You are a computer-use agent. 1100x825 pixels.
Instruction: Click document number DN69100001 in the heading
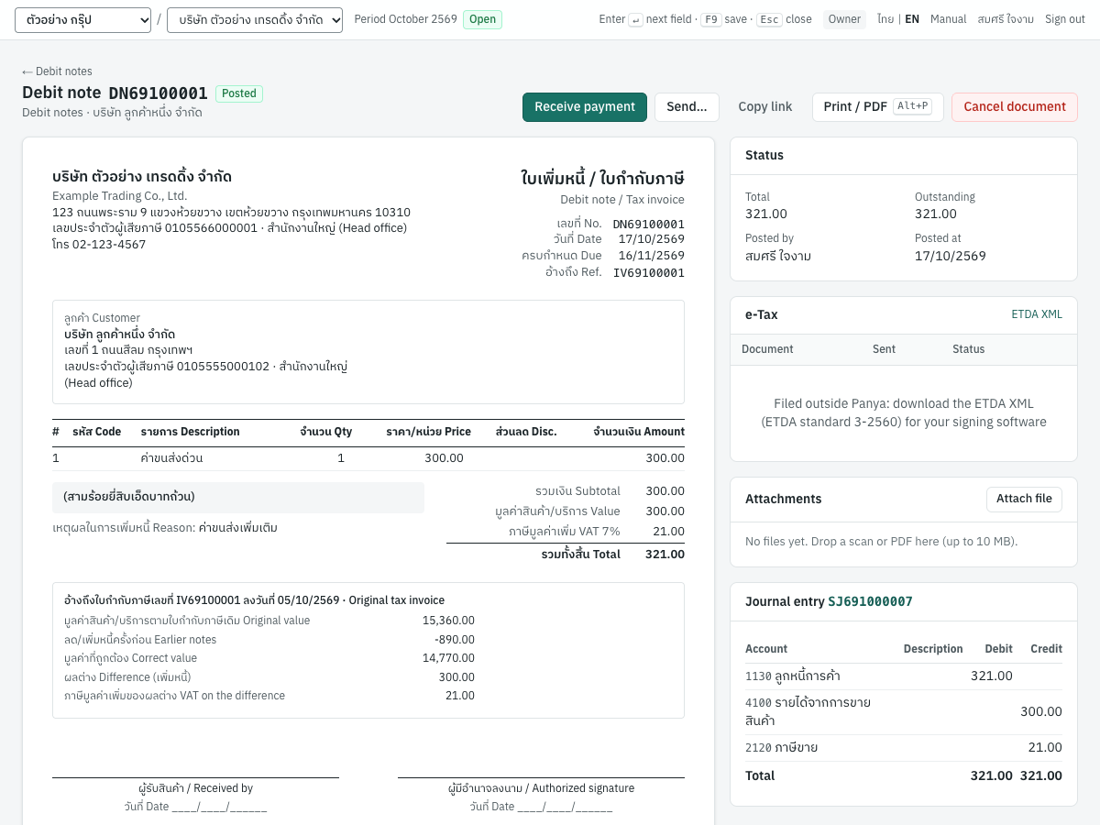point(159,93)
